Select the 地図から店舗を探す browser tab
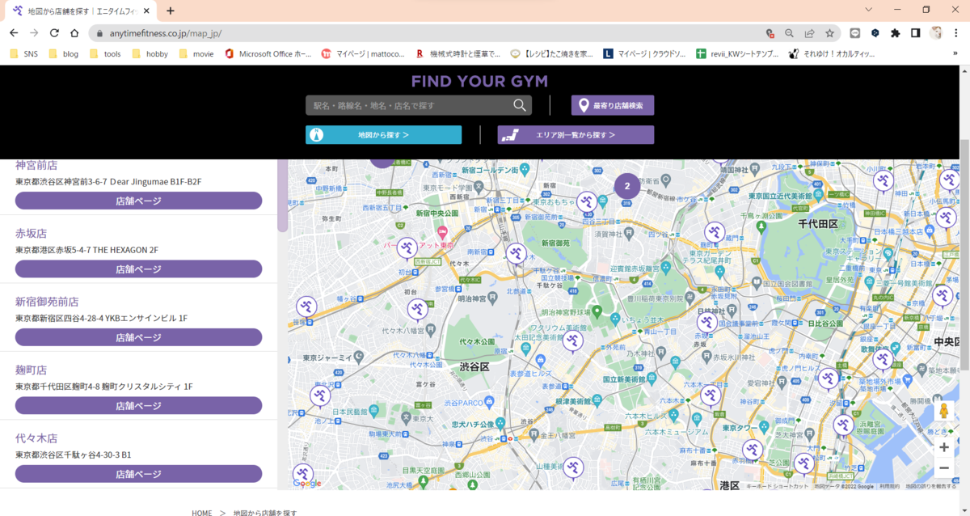The width and height of the screenshot is (970, 516). [82, 11]
